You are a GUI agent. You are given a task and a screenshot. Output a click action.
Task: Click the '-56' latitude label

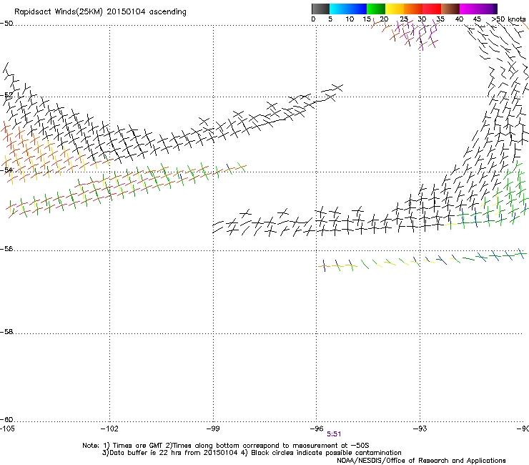pos(6,249)
